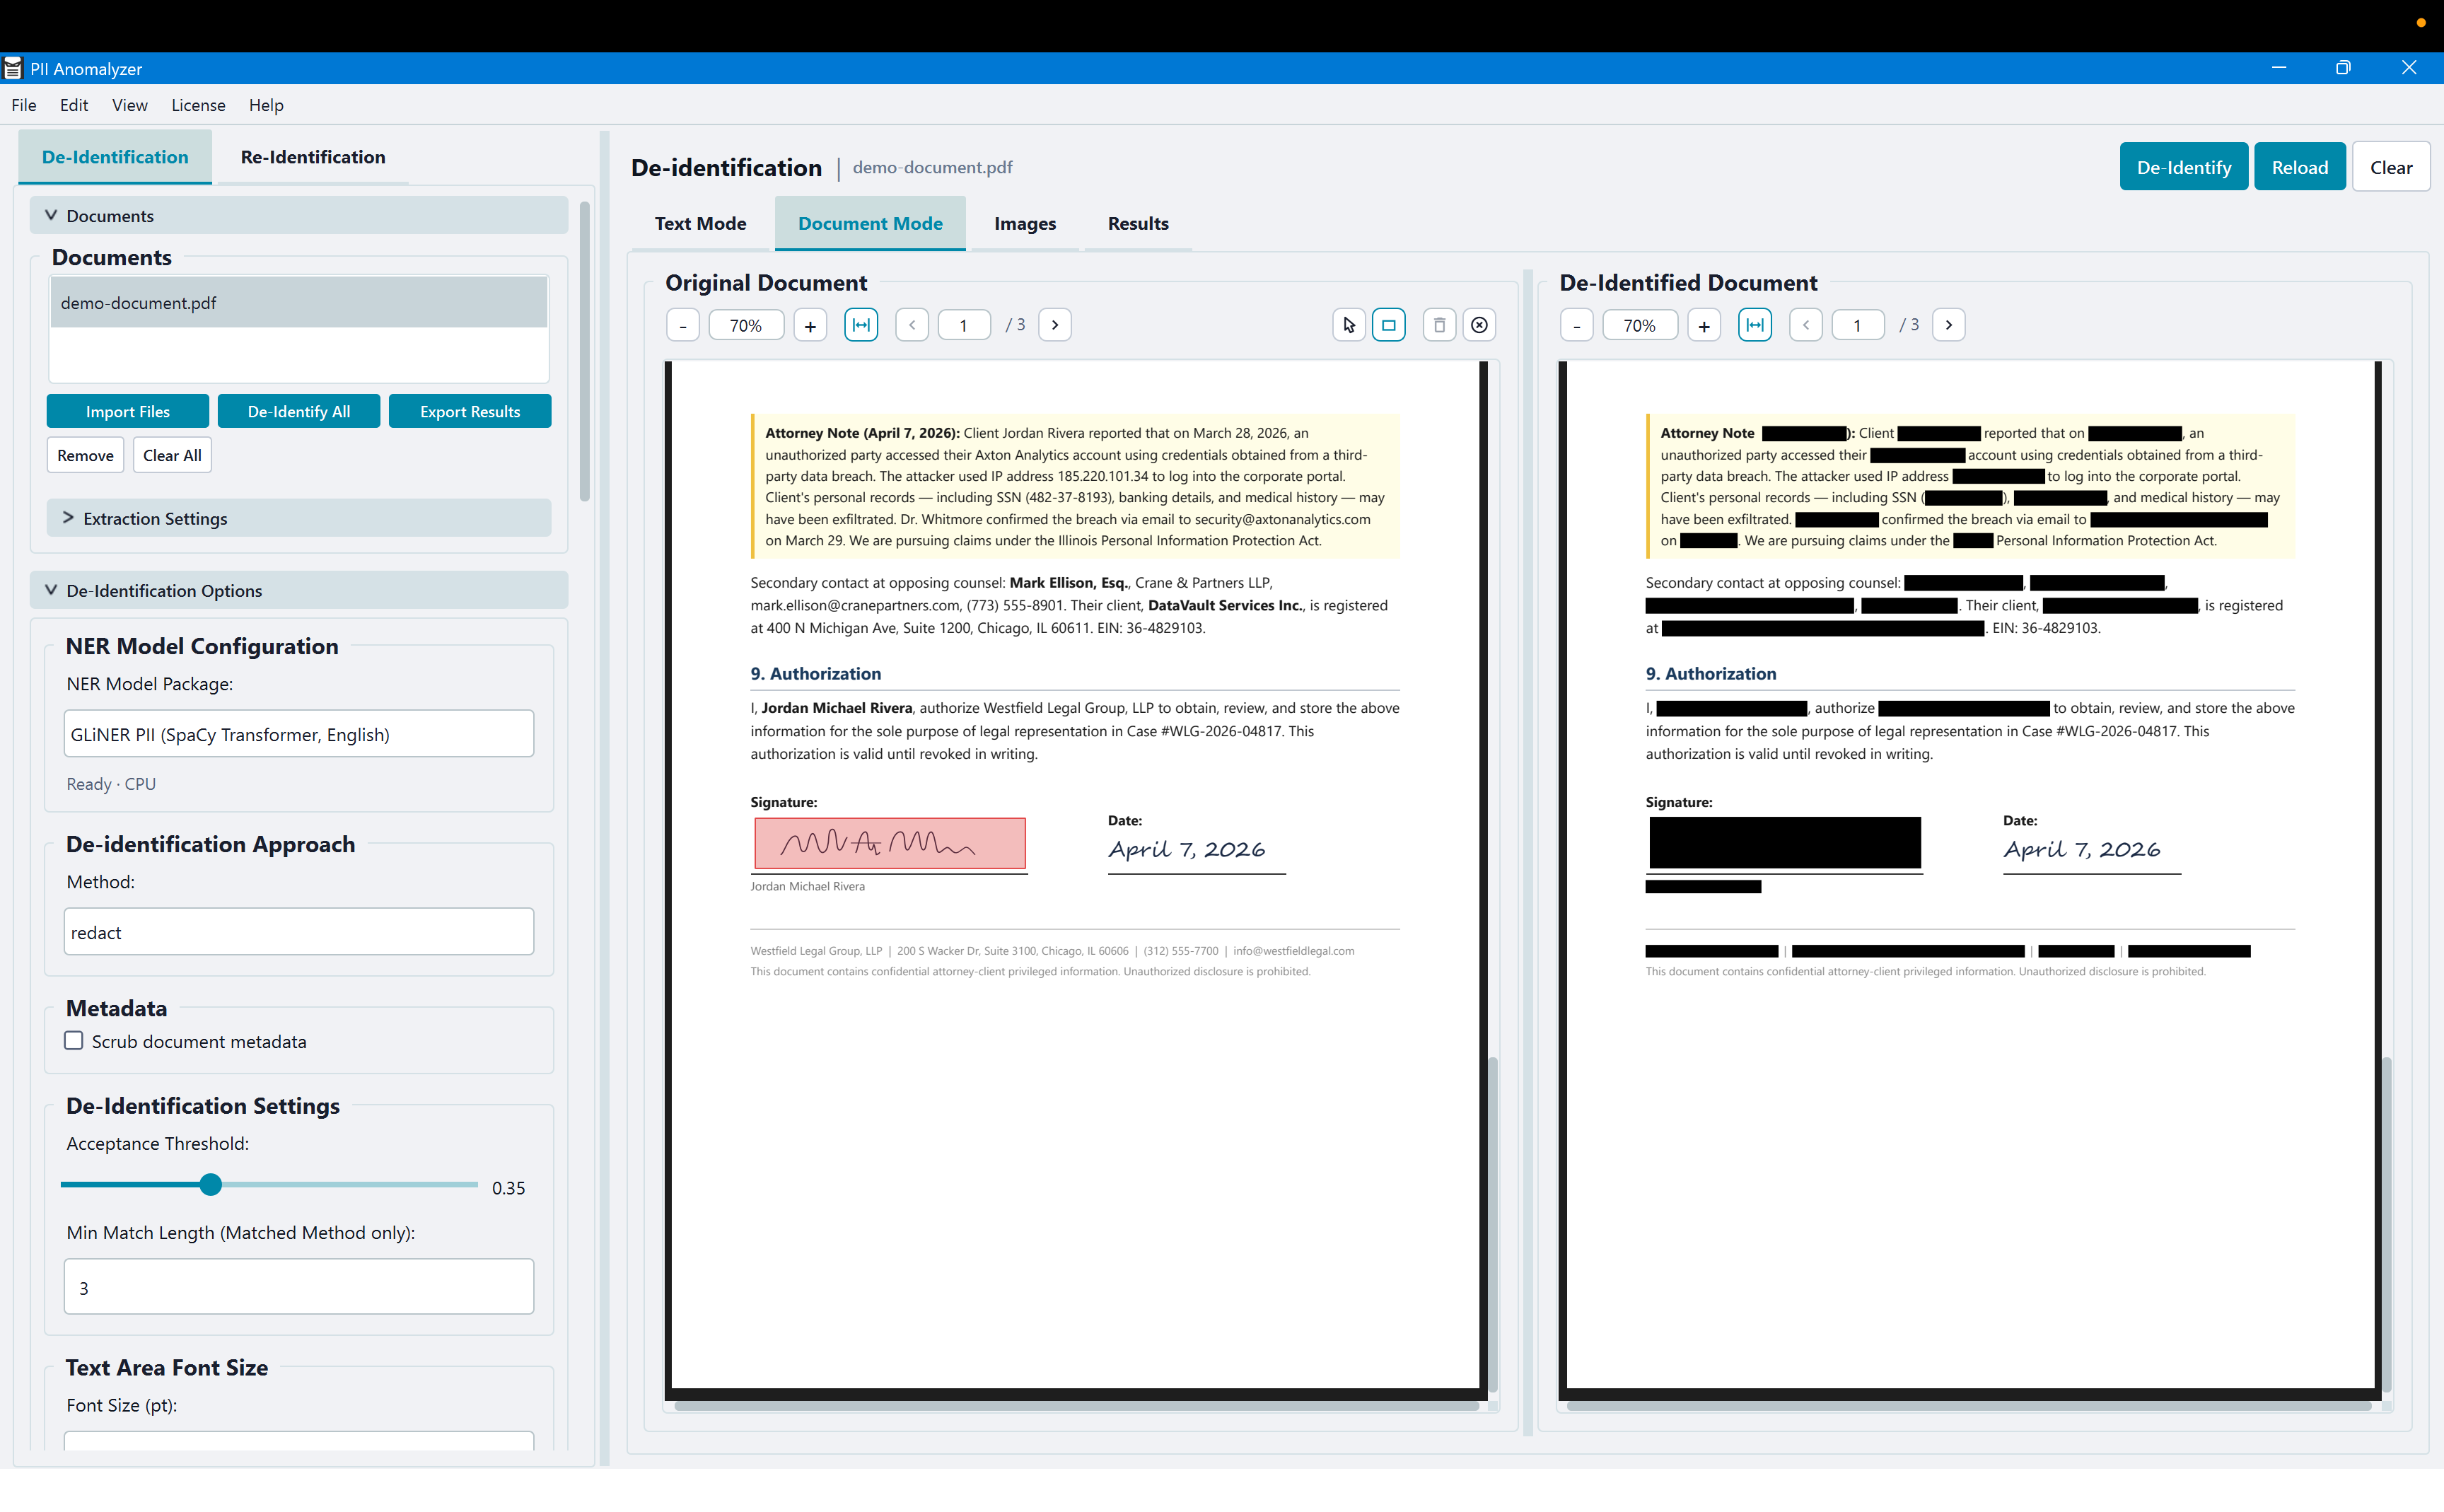2444x1512 pixels.
Task: Click the trash icon to delete annotations
Action: click(x=1439, y=324)
